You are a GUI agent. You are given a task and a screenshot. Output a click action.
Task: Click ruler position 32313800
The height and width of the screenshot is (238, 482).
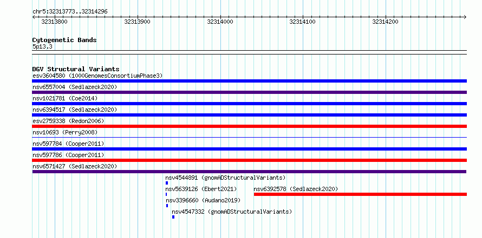[x=54, y=22]
